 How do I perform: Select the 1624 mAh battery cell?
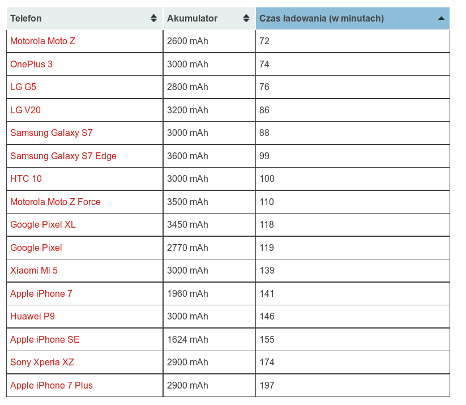click(210, 340)
